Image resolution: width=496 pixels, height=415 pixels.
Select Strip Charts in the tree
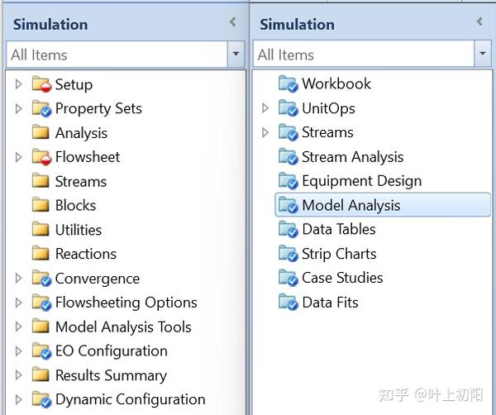(x=339, y=254)
